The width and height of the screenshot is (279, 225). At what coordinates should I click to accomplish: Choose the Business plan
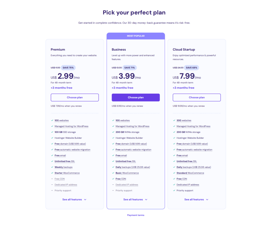point(136,98)
